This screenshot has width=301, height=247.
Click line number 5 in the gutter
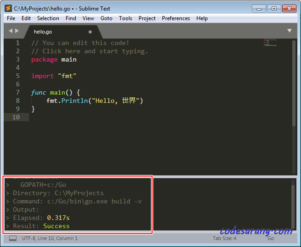[x=17, y=76]
